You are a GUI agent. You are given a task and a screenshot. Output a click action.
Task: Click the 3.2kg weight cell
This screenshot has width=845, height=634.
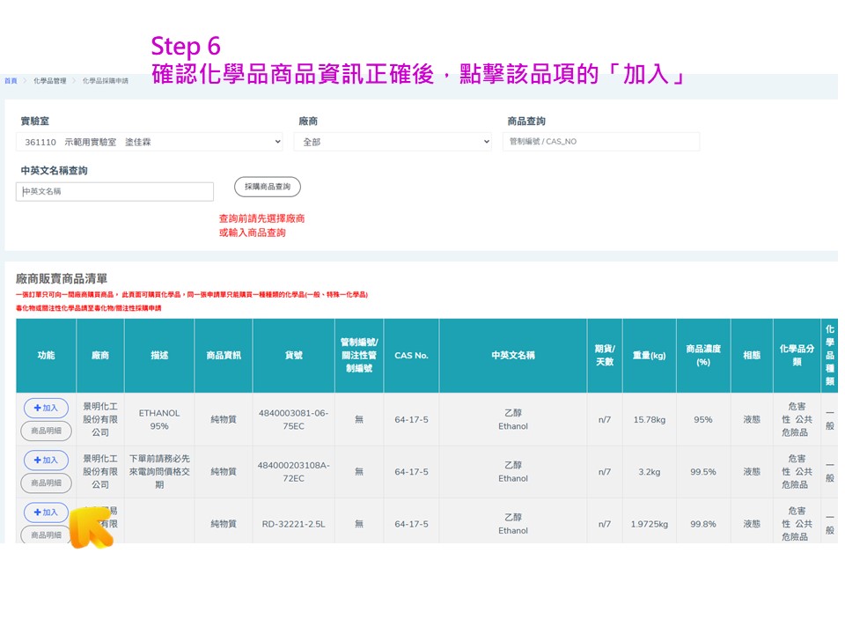coord(650,472)
